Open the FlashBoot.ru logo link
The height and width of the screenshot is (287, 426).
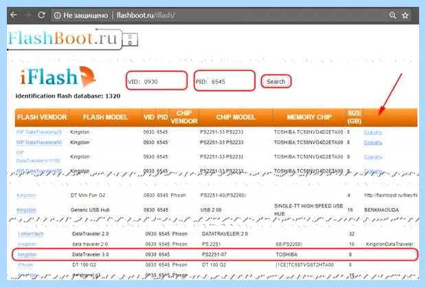click(73, 39)
